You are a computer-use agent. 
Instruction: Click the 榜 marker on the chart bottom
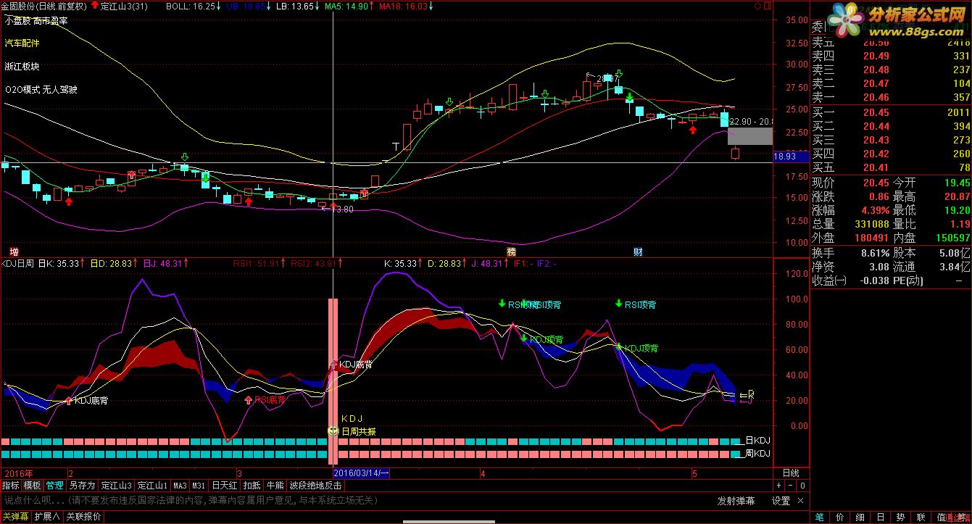pyautogui.click(x=511, y=251)
